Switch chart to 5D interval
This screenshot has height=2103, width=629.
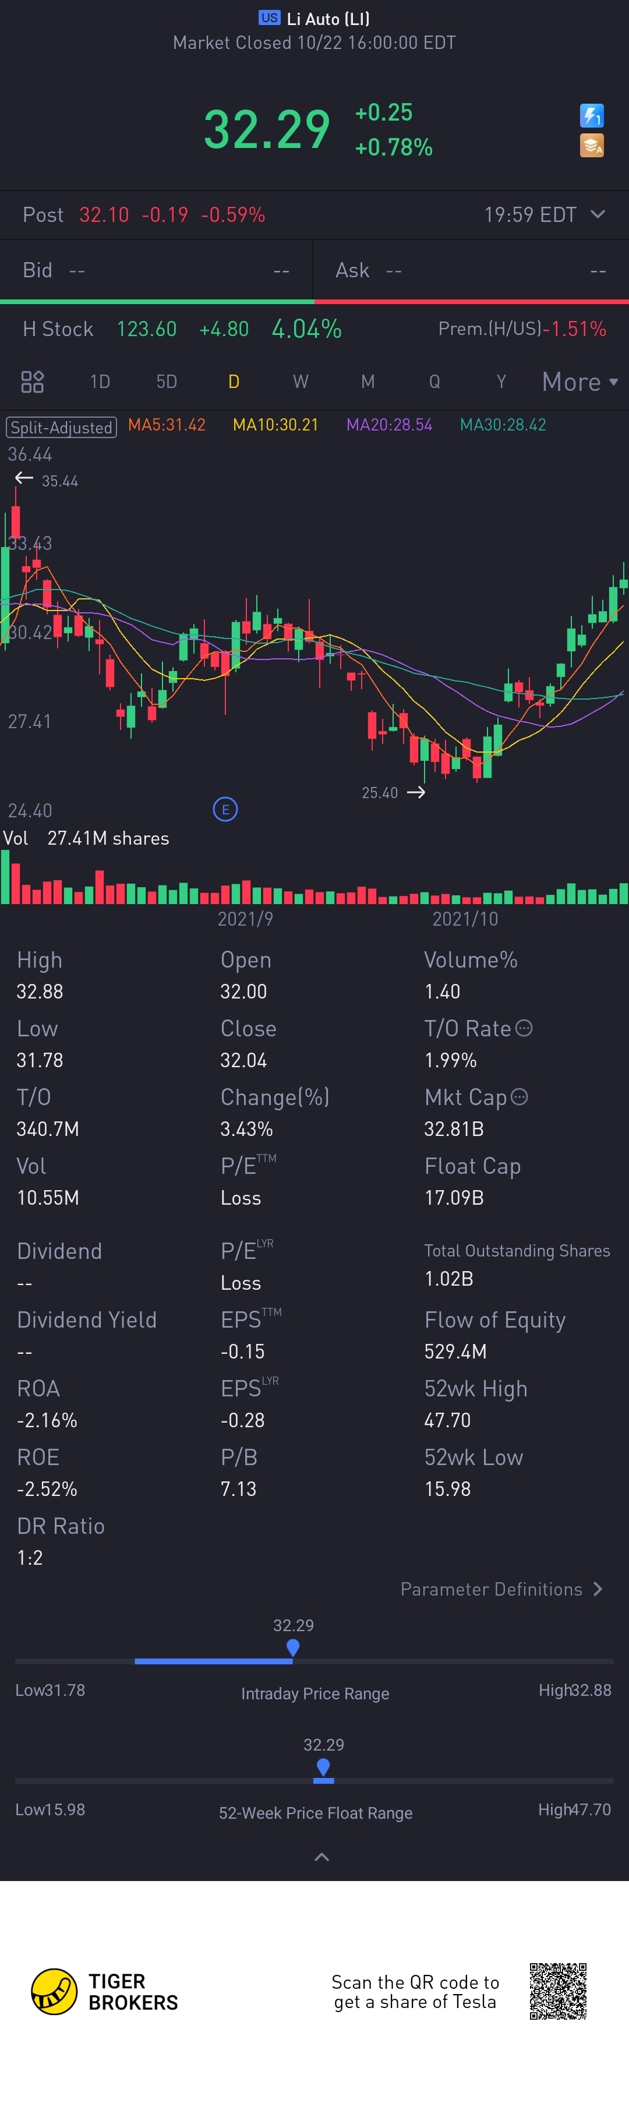click(167, 381)
